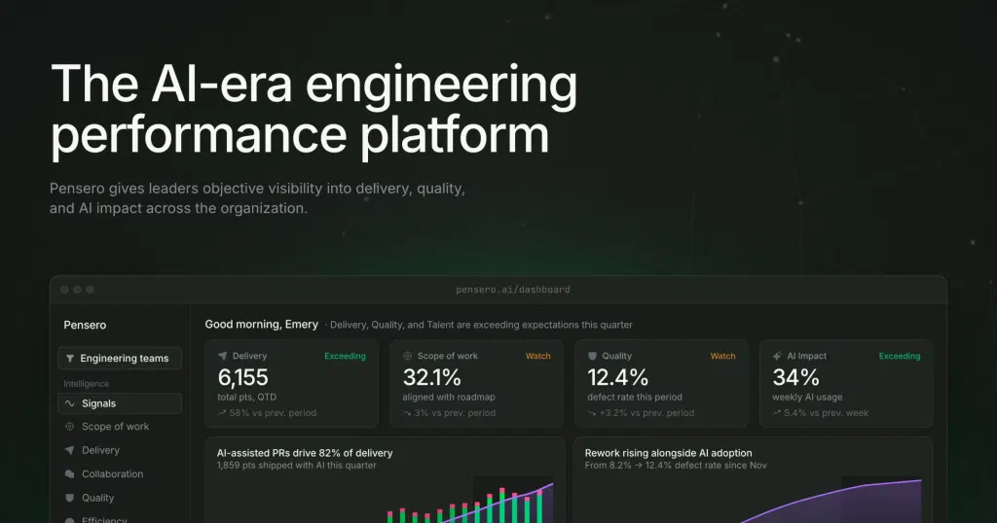
Task: Click the first window control dot in mock browser
Action: click(64, 290)
